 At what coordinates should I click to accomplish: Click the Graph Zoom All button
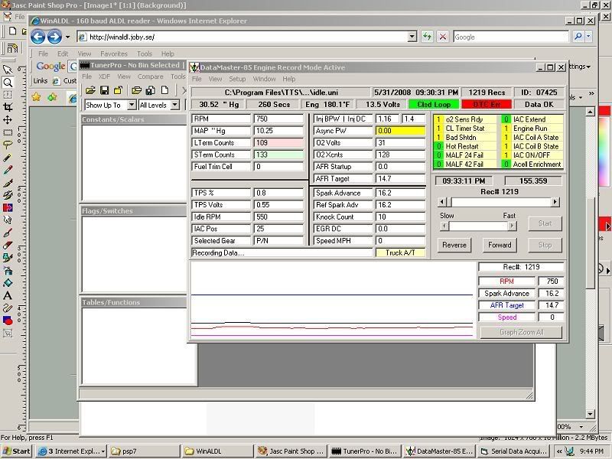click(521, 333)
